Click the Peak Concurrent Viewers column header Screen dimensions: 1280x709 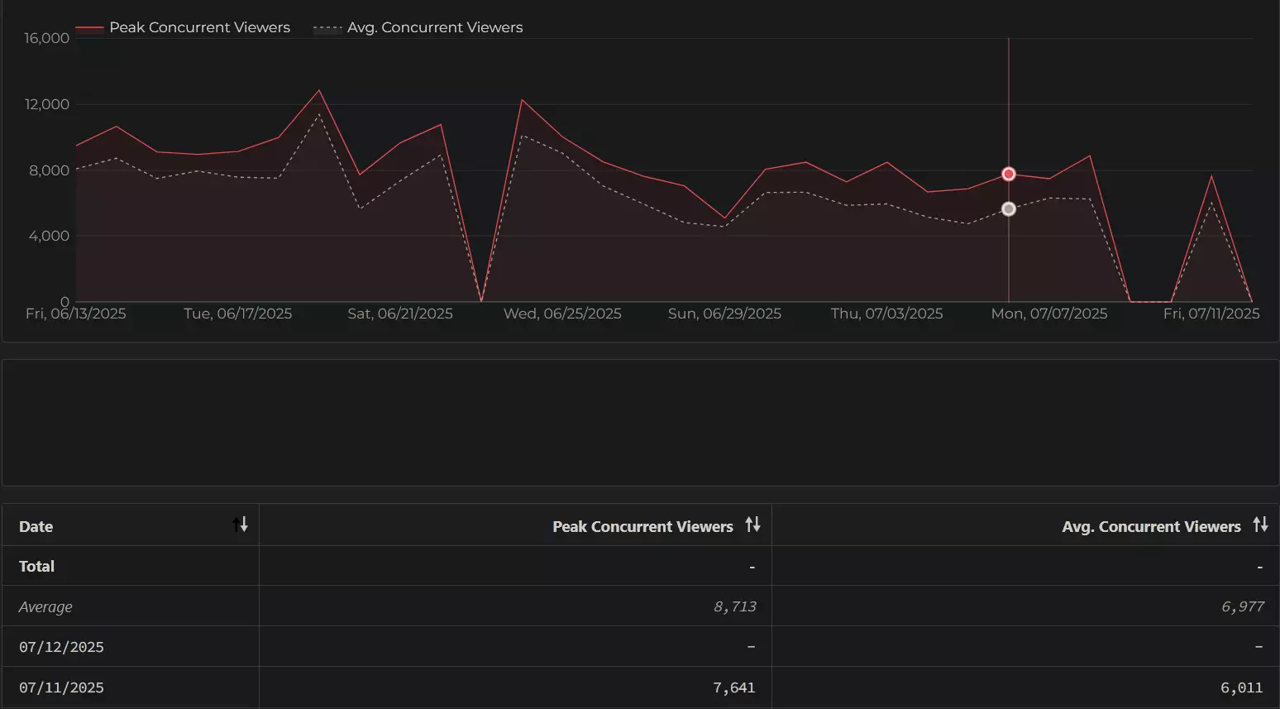click(x=516, y=525)
